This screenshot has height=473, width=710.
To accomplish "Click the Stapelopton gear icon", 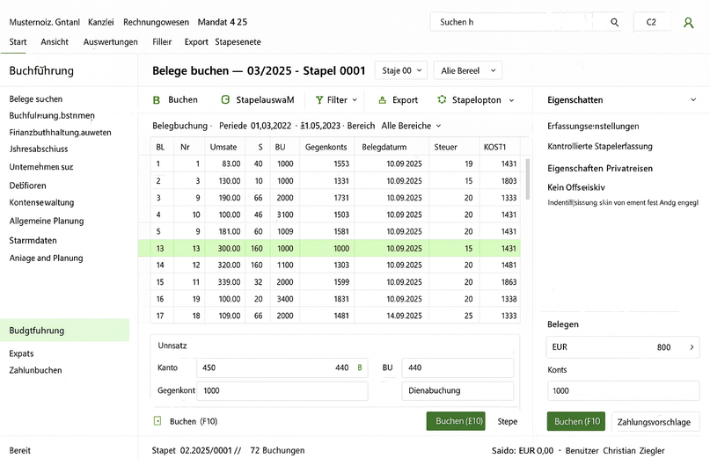I will click(x=442, y=100).
